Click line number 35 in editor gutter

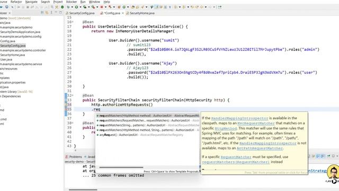click(69, 109)
